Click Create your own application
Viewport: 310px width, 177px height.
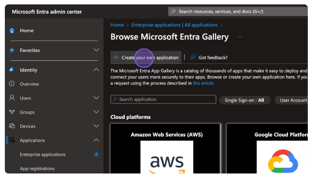[146, 57]
